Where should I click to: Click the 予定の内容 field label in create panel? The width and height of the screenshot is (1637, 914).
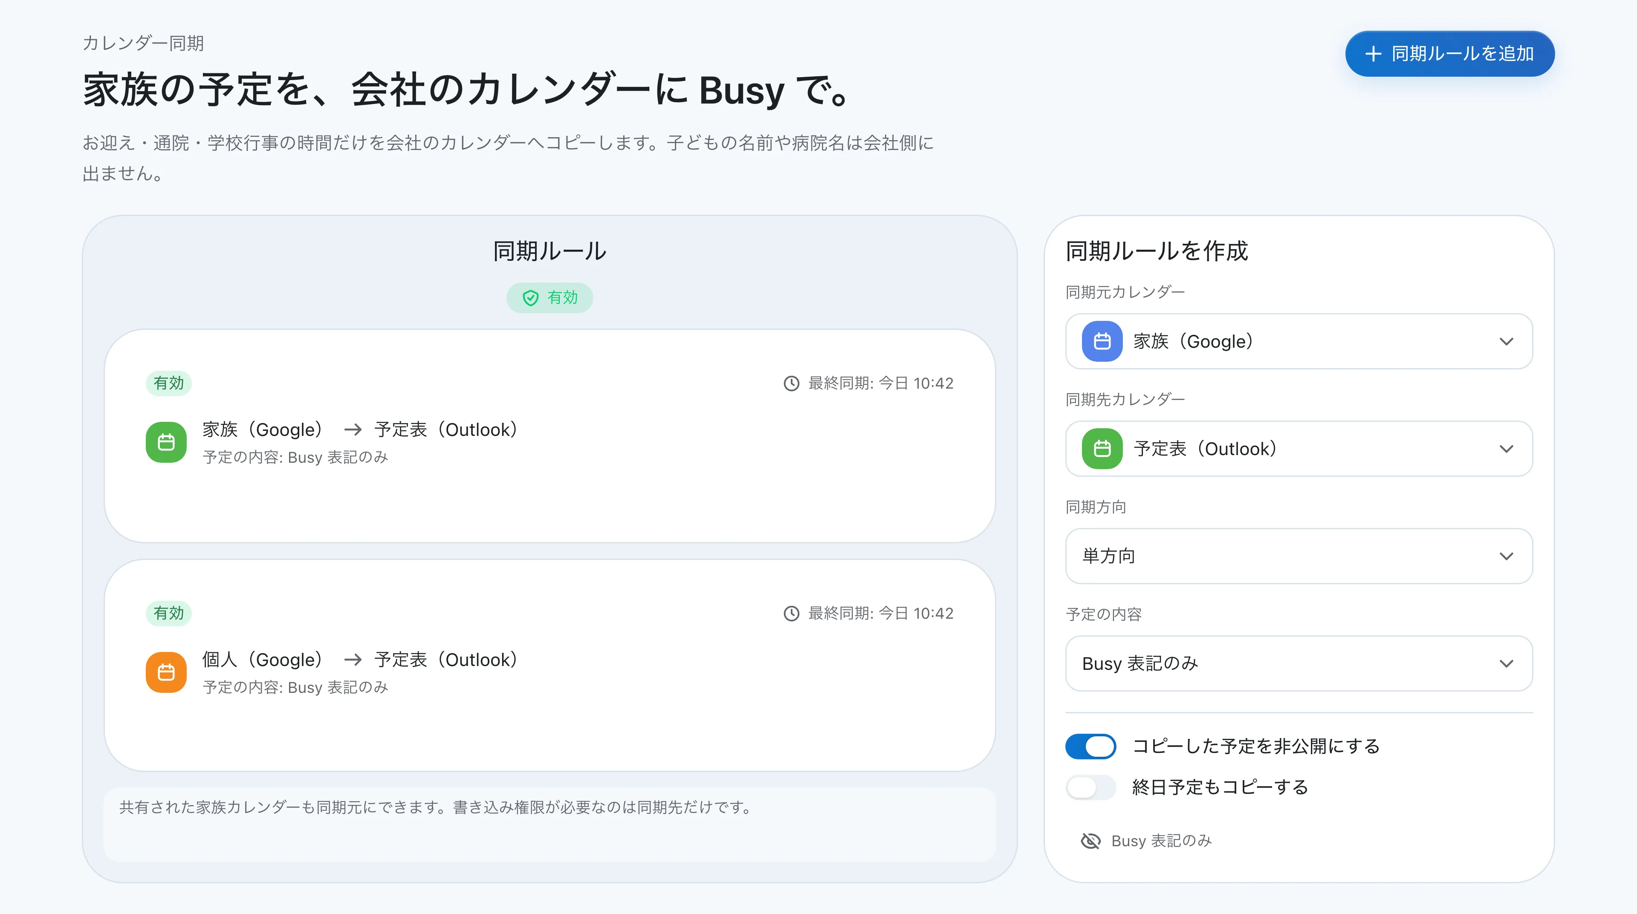coord(1104,614)
